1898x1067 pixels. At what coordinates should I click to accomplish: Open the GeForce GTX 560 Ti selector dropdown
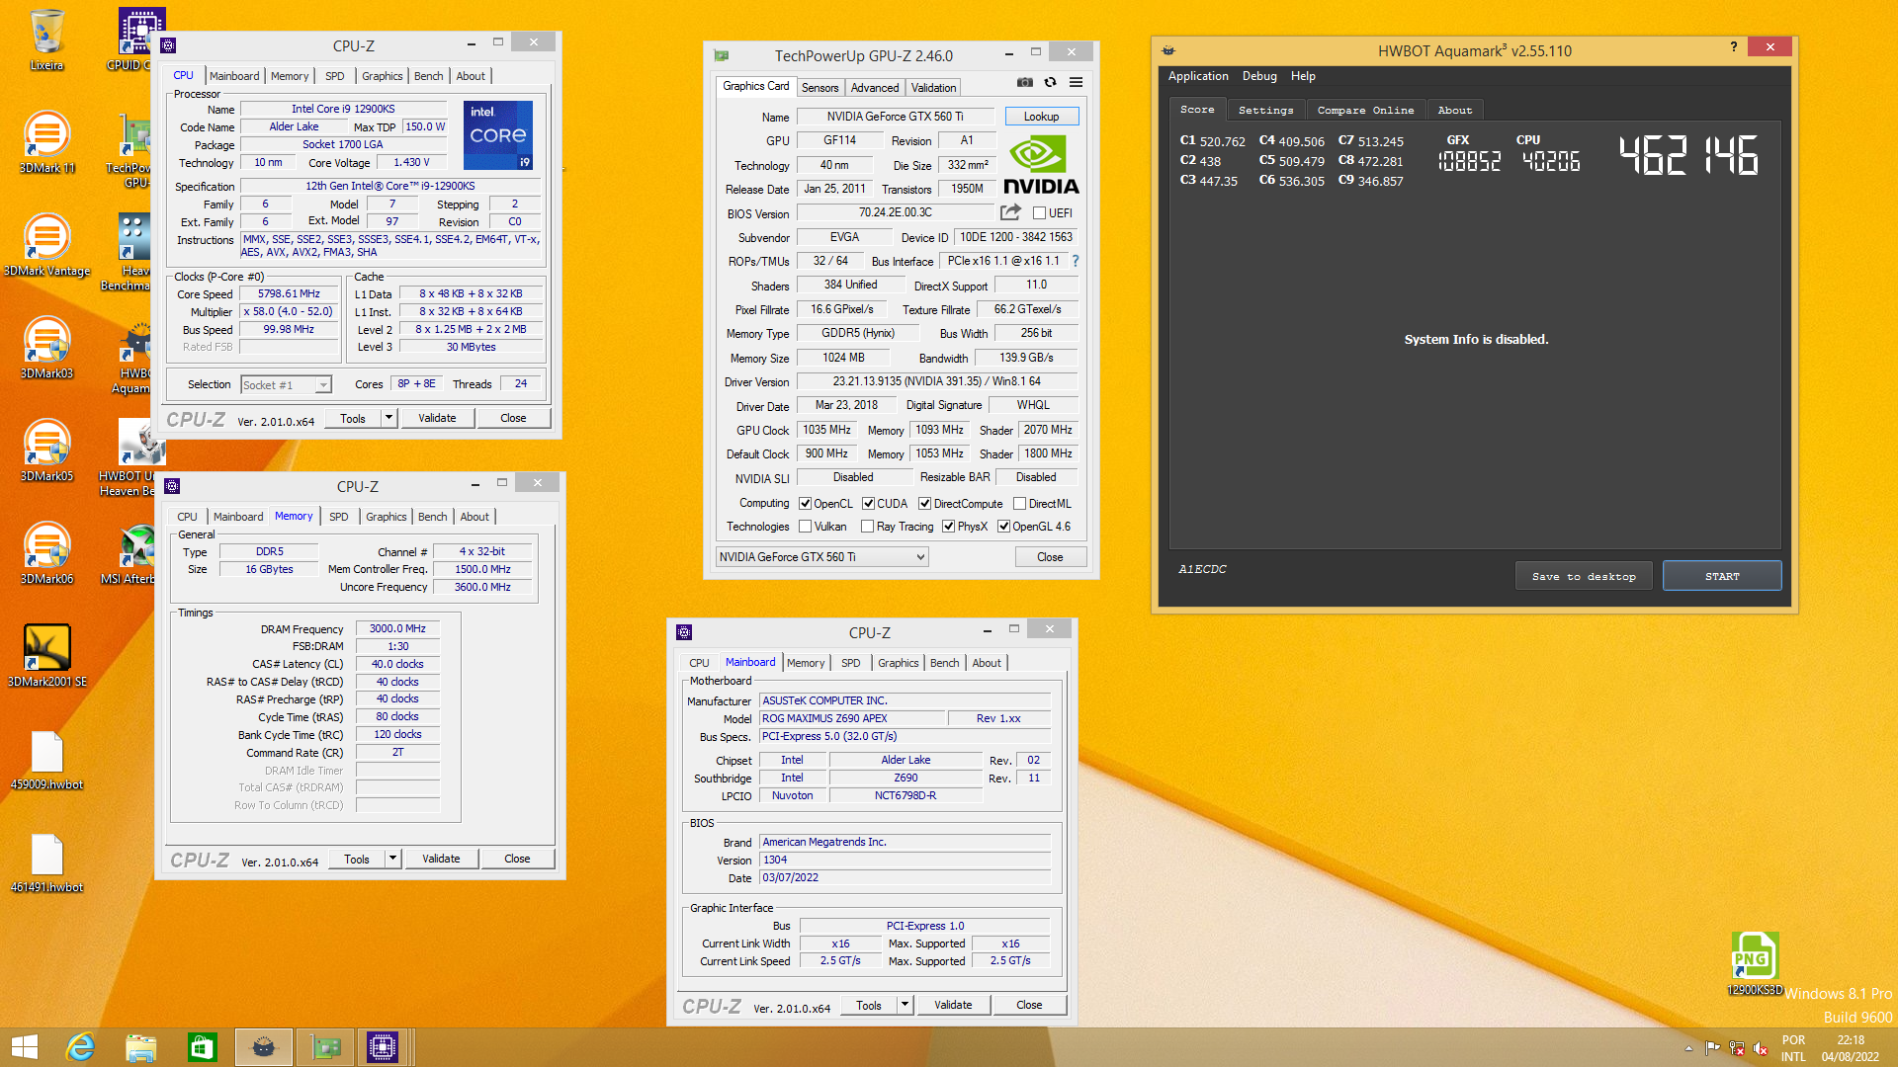(822, 557)
